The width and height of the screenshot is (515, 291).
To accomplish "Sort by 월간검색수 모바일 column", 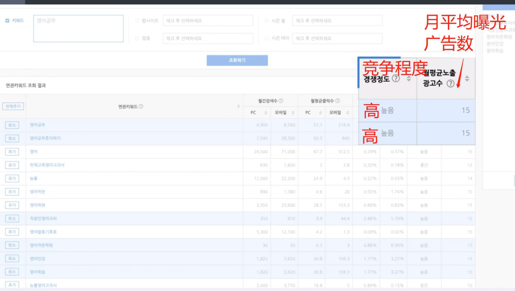I will tap(293, 112).
